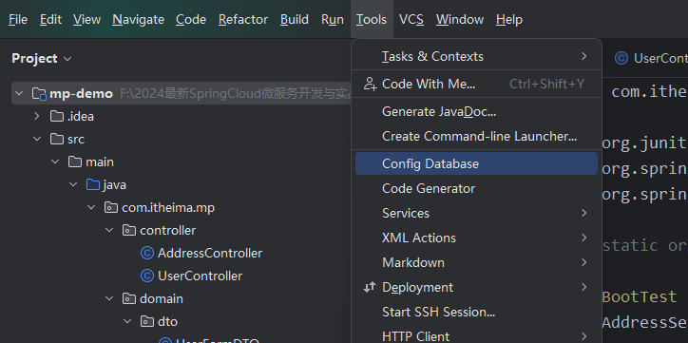Open the Deployment submenu
This screenshot has width=688, height=343.
click(x=476, y=287)
